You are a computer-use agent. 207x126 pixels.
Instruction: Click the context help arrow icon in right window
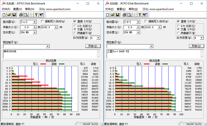point(145,15)
